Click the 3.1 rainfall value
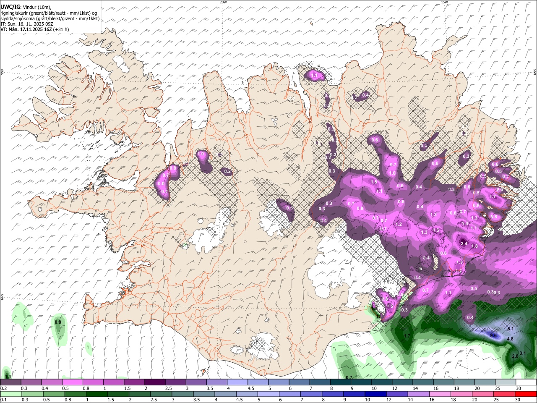Screen dimensions: 537x403 click(523, 353)
